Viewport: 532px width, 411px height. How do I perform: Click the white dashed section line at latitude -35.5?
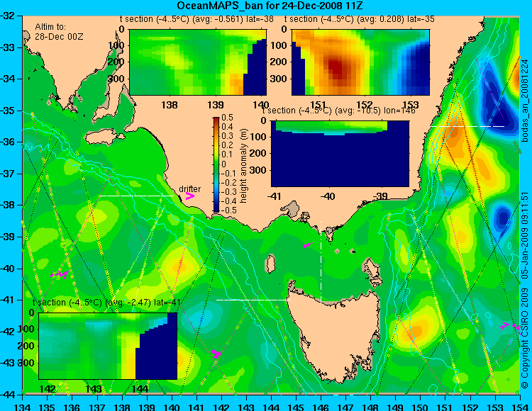pos(467,126)
